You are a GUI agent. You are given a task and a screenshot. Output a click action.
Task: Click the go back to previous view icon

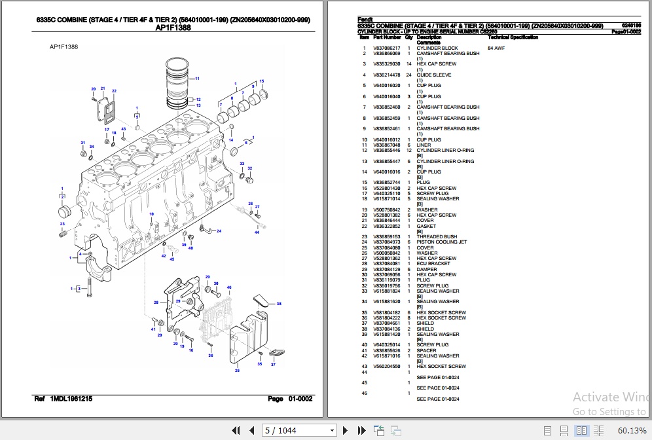click(379, 430)
